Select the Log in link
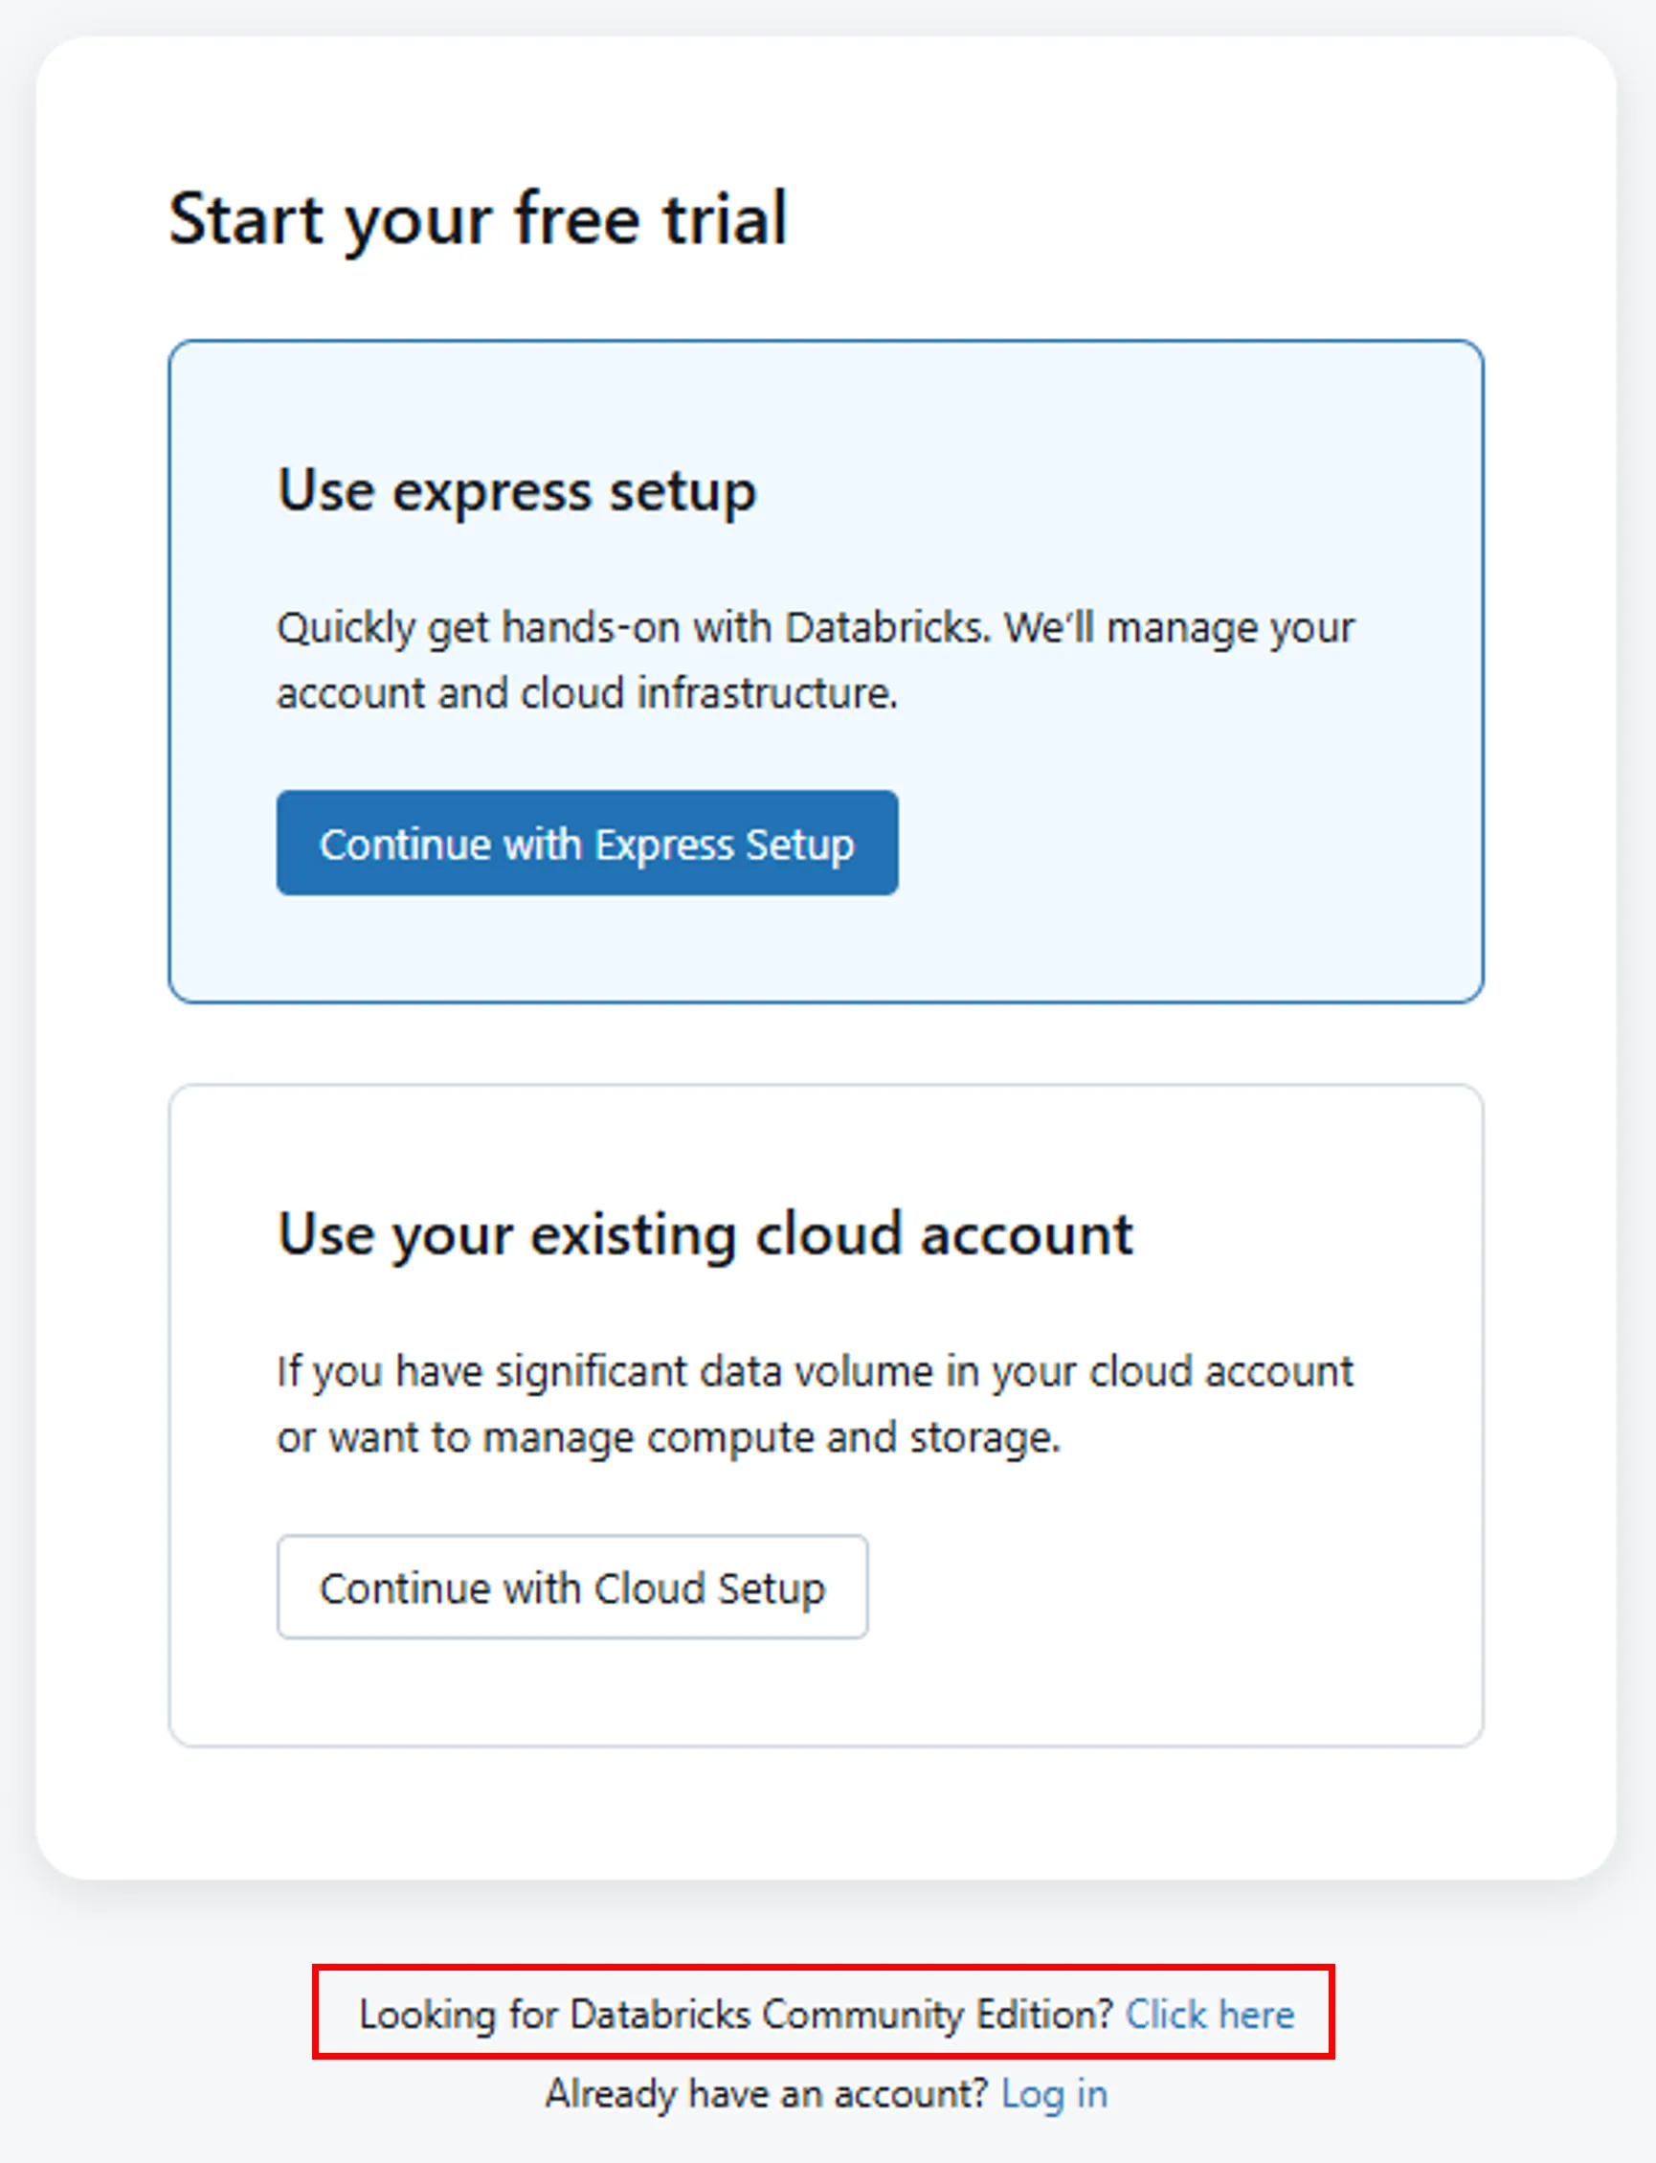Viewport: 1656px width, 2163px height. pos(1055,2093)
